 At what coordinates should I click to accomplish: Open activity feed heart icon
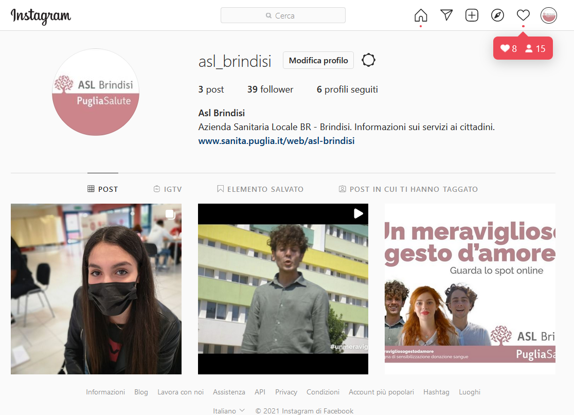tap(523, 15)
